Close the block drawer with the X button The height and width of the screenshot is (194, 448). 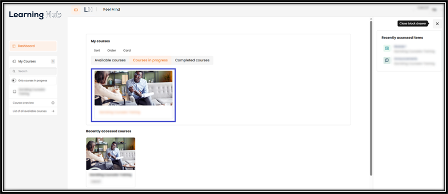click(437, 24)
